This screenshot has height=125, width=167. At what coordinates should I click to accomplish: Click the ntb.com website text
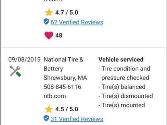pos(55,96)
